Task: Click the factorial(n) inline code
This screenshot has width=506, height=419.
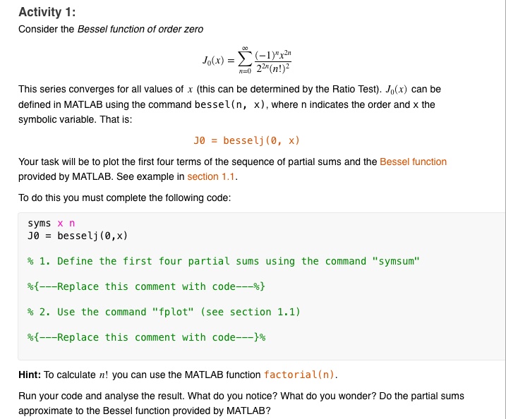Action: point(299,375)
